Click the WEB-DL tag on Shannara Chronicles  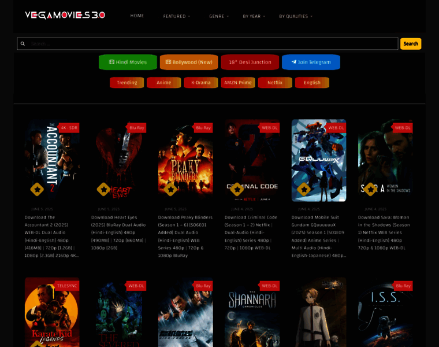(x=269, y=286)
